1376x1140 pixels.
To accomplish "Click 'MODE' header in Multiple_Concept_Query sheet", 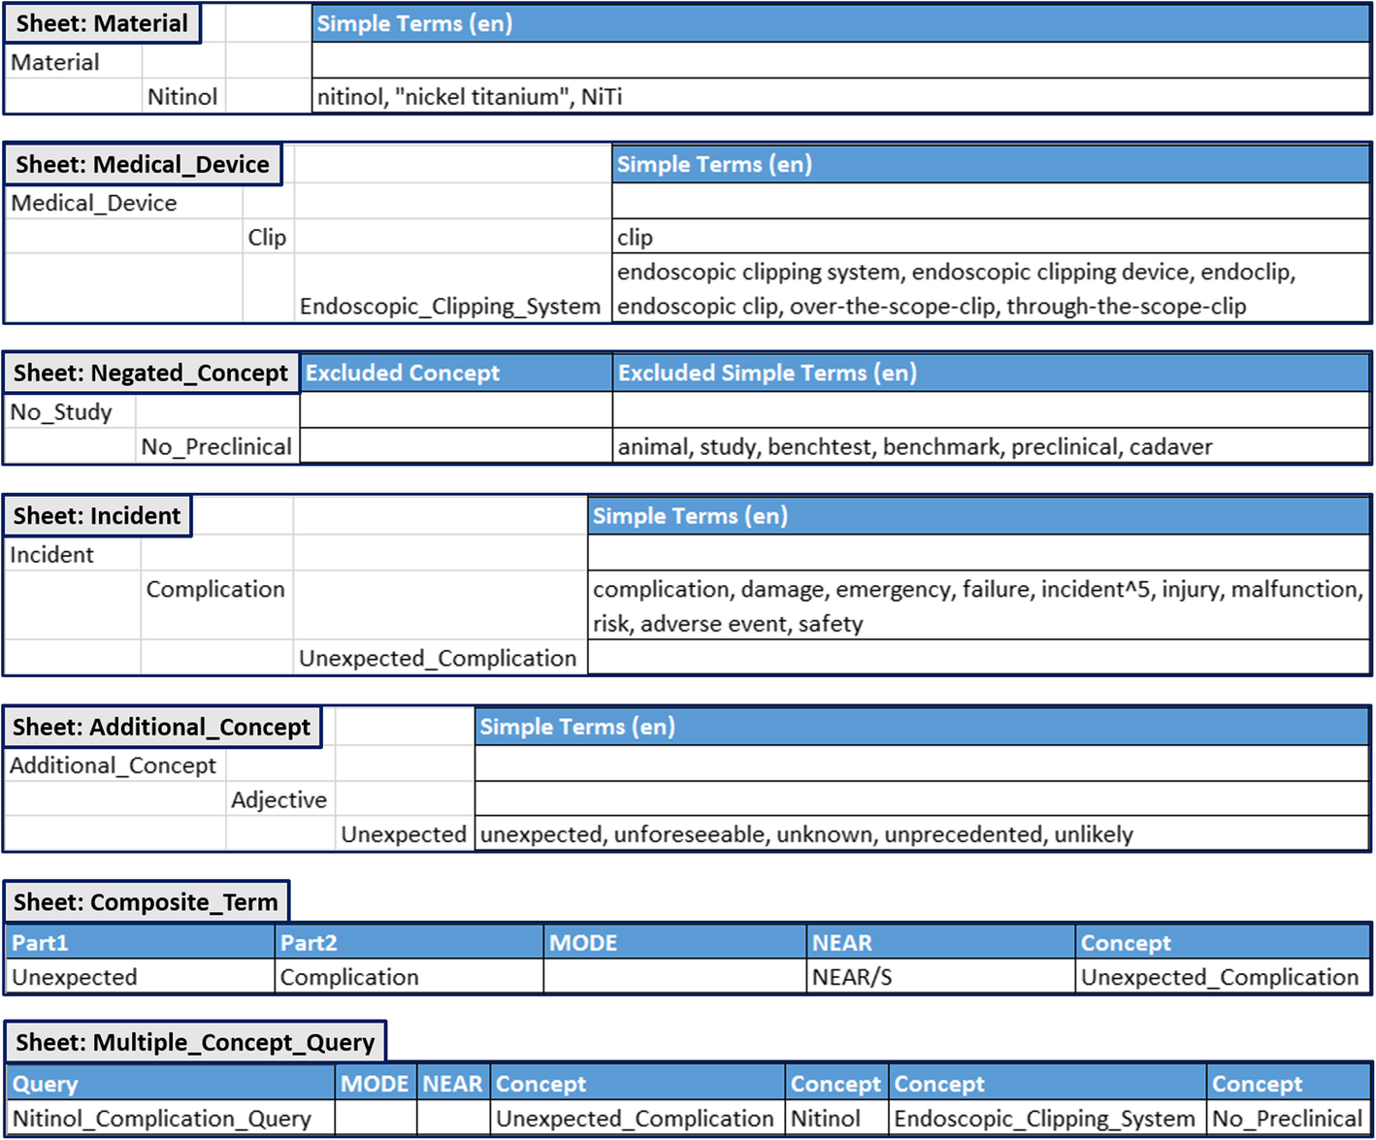I will click(376, 1084).
